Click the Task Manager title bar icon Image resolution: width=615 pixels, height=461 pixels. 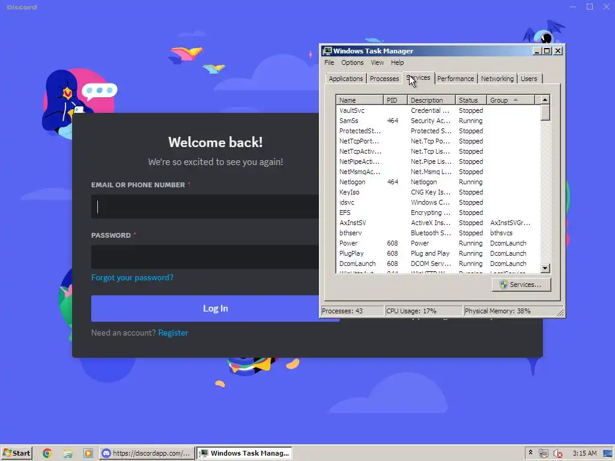click(327, 51)
